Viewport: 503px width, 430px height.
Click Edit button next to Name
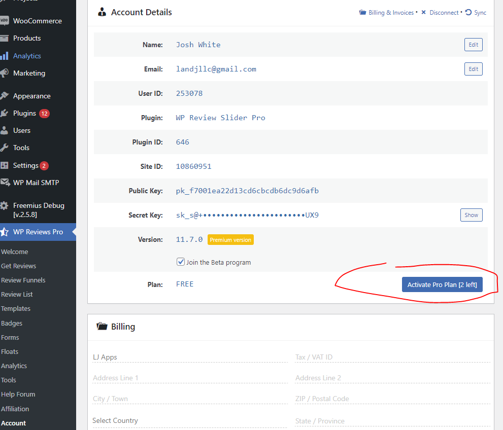[473, 45]
